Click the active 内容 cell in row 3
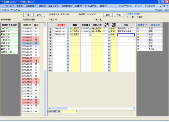Image resolution: width=169 pixels, height=122 pixels. point(126,35)
